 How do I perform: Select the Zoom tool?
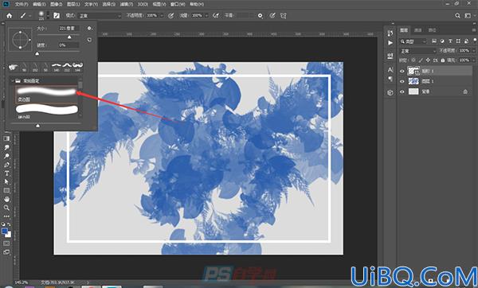pyautogui.click(x=6, y=208)
